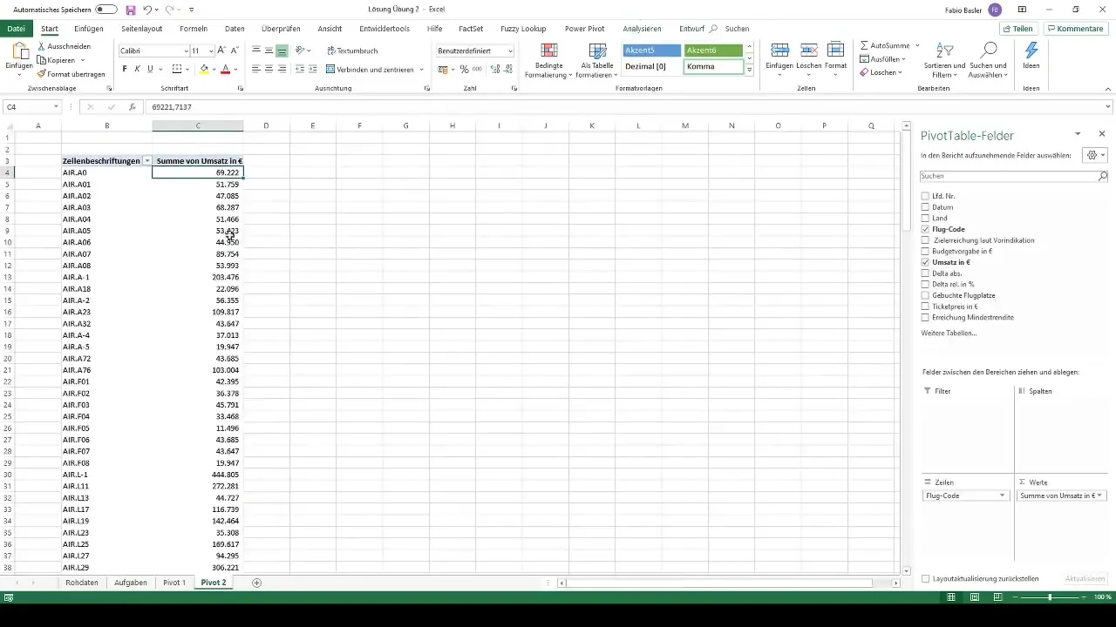Toggle Automatisches Speichern switch
The width and height of the screenshot is (1116, 627).
tap(106, 10)
